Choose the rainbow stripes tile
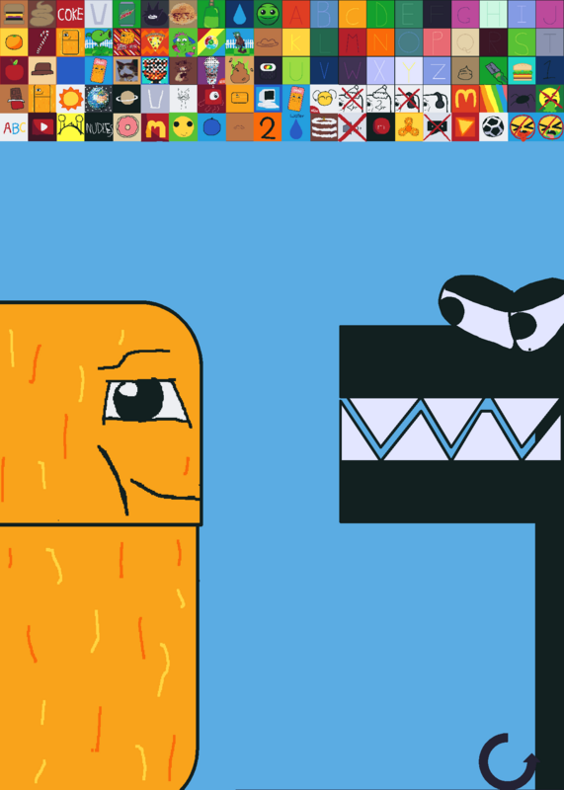 tap(494, 99)
